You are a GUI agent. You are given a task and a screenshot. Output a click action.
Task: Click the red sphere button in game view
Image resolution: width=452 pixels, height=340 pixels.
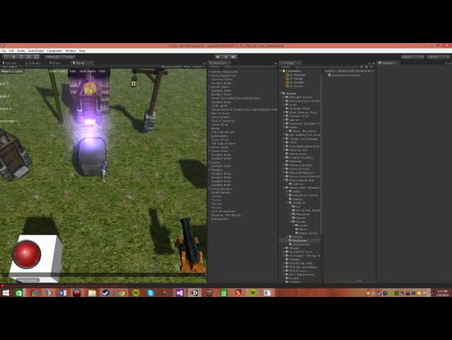point(26,254)
